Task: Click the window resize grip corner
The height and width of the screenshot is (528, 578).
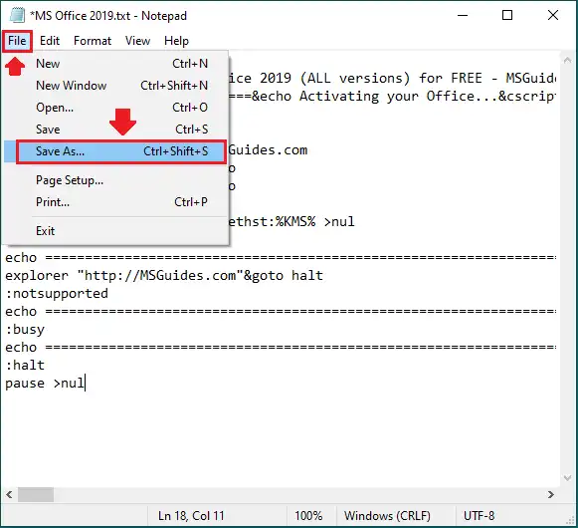Action: (570, 520)
